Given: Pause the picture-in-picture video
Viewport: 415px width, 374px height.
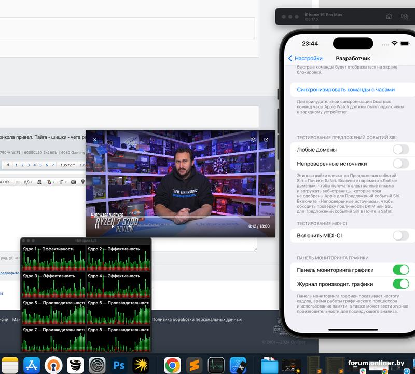Looking at the screenshot, I should 97,226.
